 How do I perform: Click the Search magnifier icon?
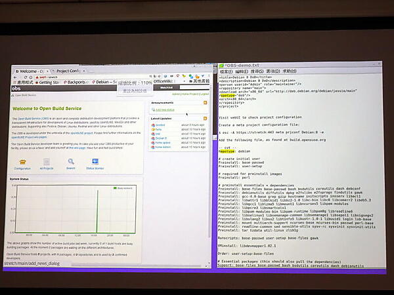[71, 161]
